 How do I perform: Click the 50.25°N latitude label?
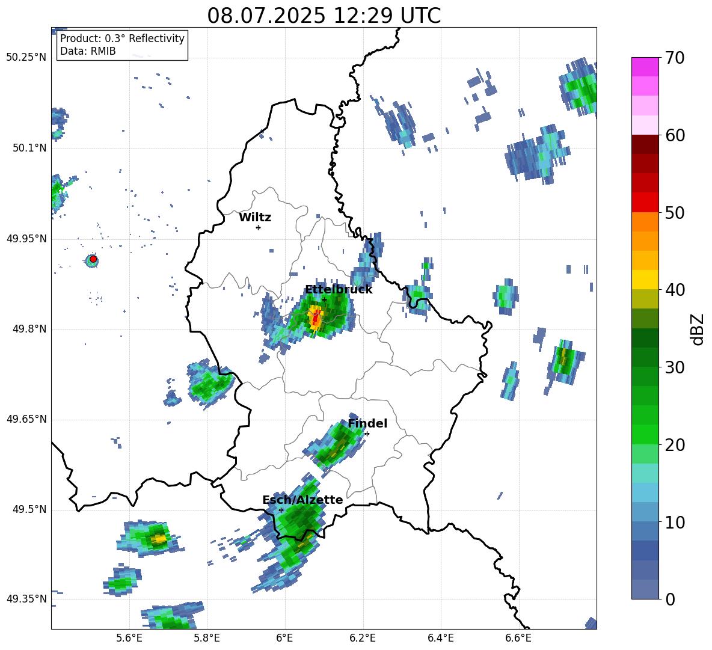point(26,58)
